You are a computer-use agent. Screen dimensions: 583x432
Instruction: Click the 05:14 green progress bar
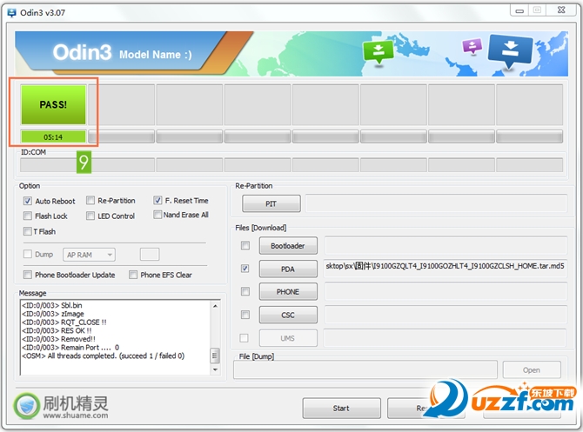[54, 137]
